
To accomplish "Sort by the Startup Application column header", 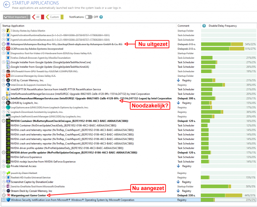I will [x=13, y=26].
